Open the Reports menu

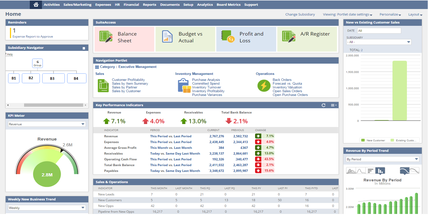point(150,5)
